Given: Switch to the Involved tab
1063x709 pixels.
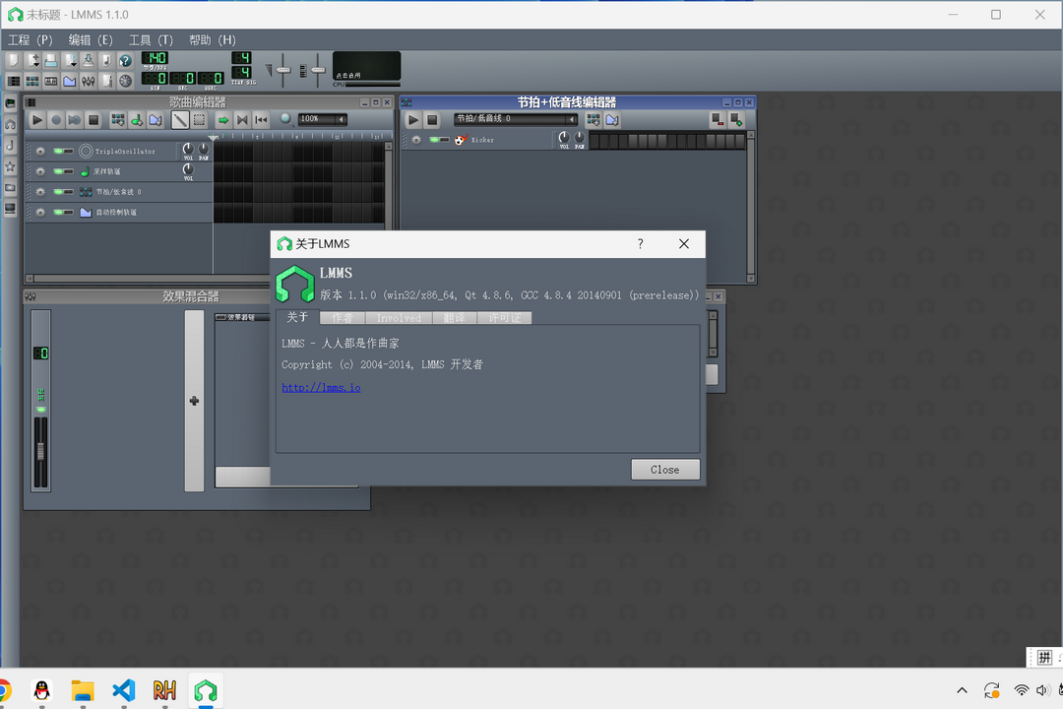Looking at the screenshot, I should (399, 318).
